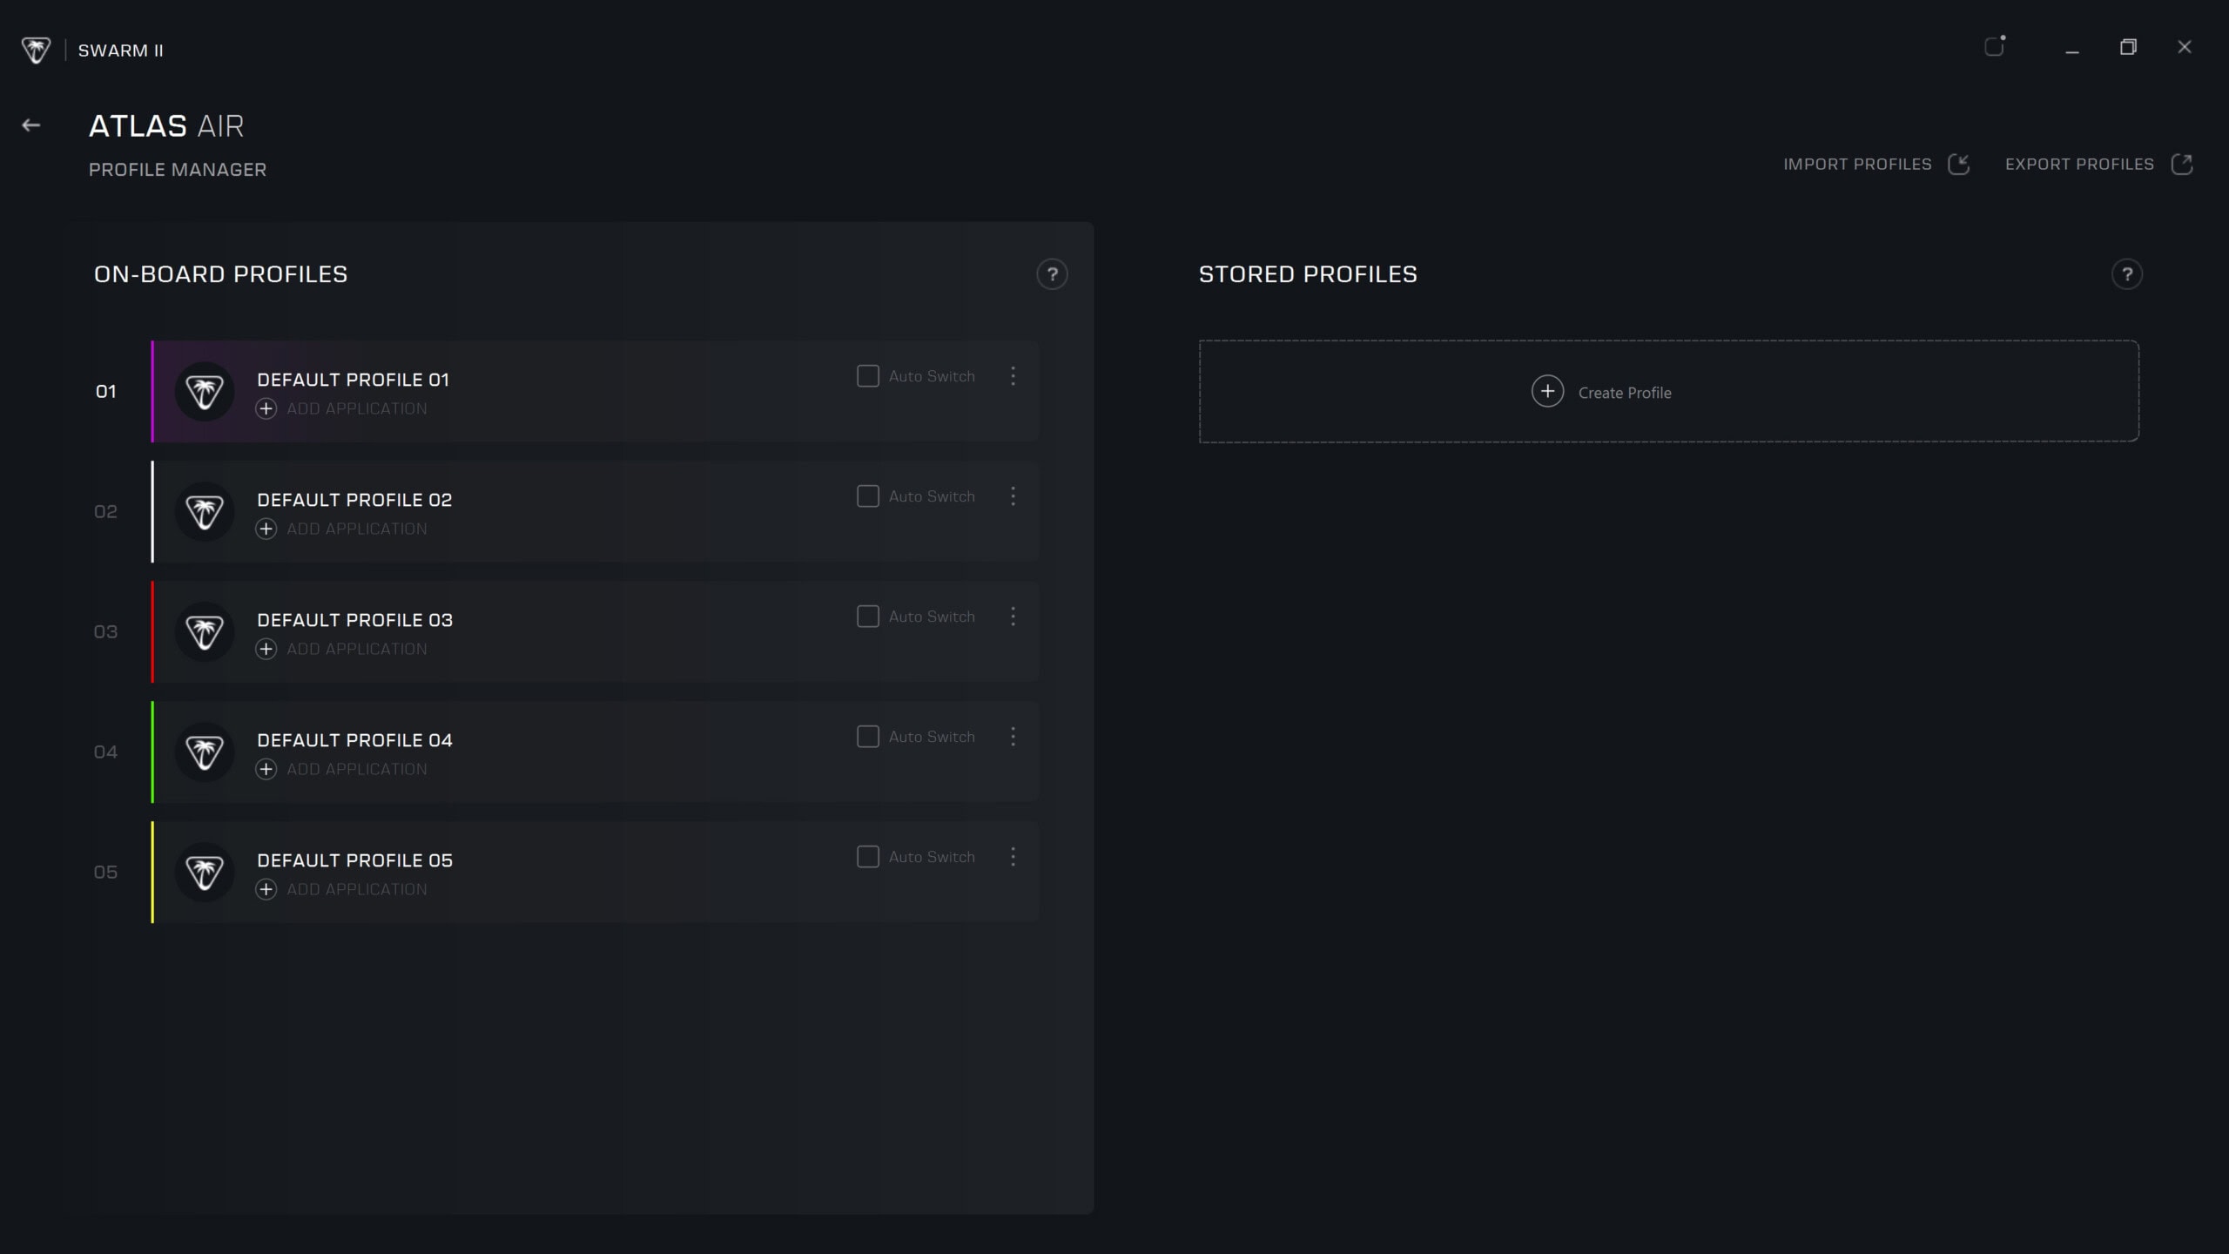Screen dimensions: 2229x1254
Task: Click the plus icon under Default Profile 02
Action: point(266,529)
